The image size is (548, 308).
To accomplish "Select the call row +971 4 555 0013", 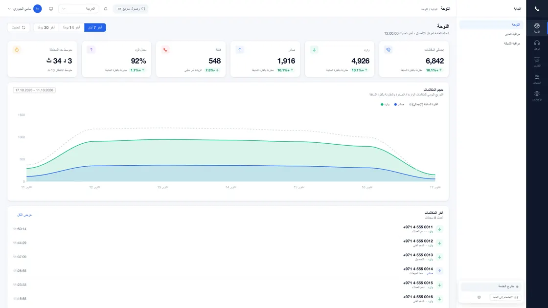I will 228,257.
